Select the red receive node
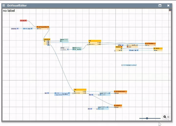176x126 pixels. tap(119, 47)
